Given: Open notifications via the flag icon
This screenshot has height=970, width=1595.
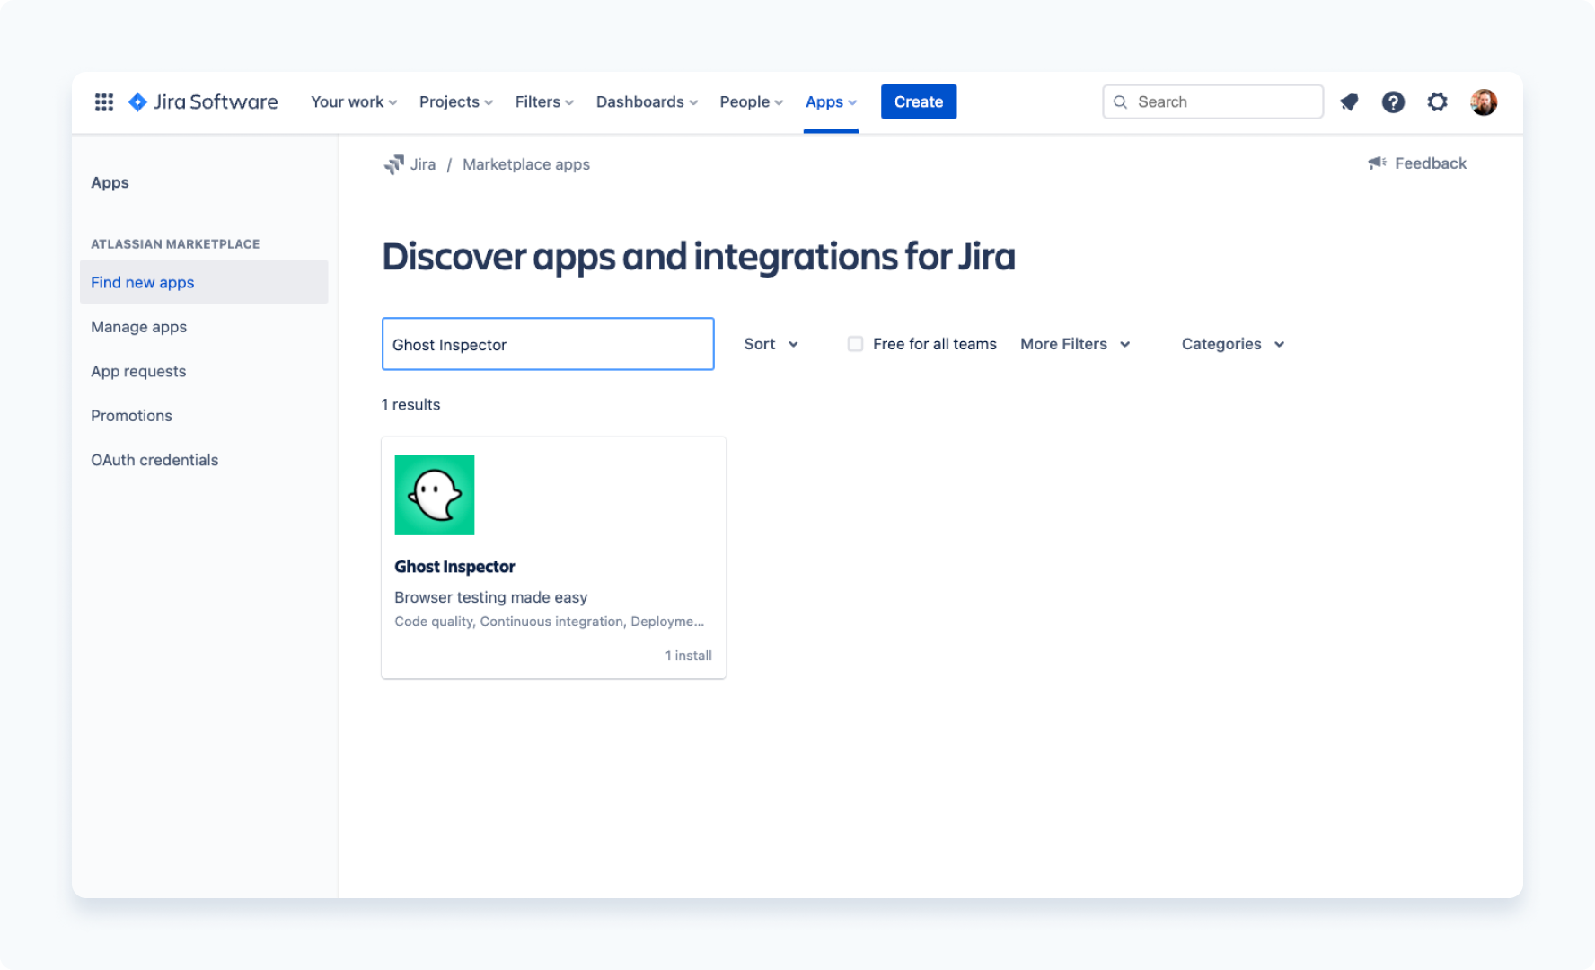Looking at the screenshot, I should point(1349,101).
